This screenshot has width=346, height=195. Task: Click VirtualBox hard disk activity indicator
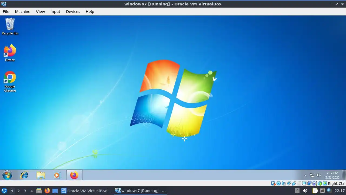pos(273,183)
